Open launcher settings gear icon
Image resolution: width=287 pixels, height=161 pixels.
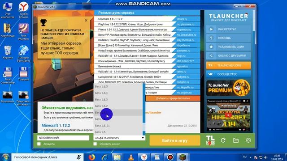[x=248, y=140]
